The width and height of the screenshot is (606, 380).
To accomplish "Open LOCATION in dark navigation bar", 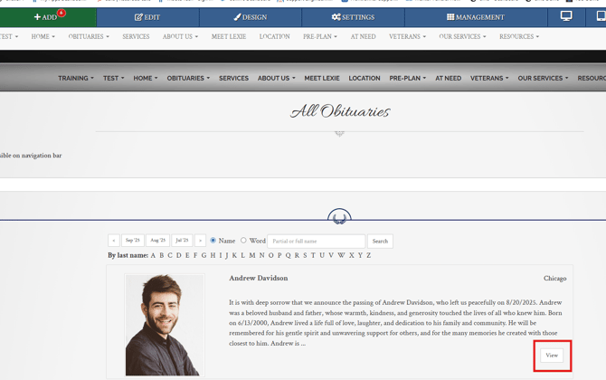I will coord(365,79).
